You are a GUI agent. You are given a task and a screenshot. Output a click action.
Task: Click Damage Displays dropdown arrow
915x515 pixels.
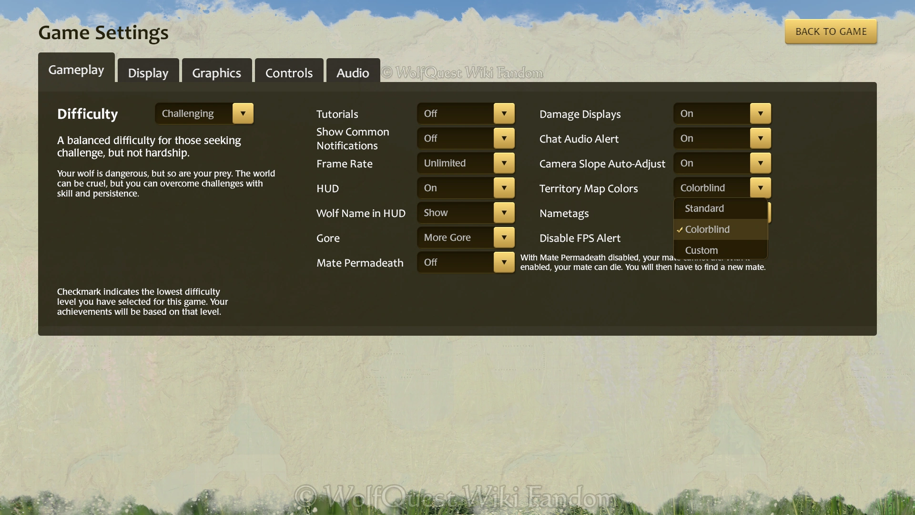(760, 113)
